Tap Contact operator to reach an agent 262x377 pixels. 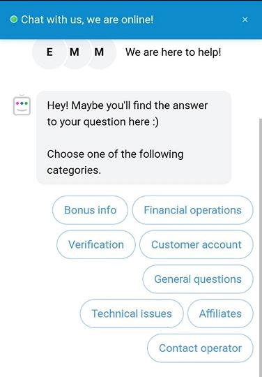click(200, 348)
